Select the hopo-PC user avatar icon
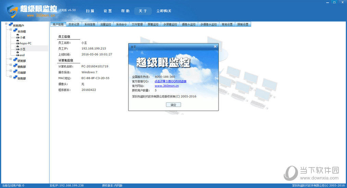Image resolution: width=347 pixels, height=188 pixels. pyautogui.click(x=18, y=42)
